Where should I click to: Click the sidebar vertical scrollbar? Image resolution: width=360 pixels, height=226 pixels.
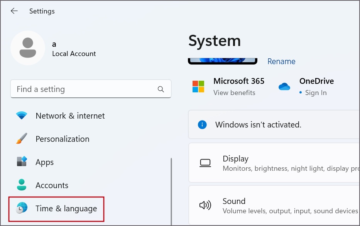[171, 191]
